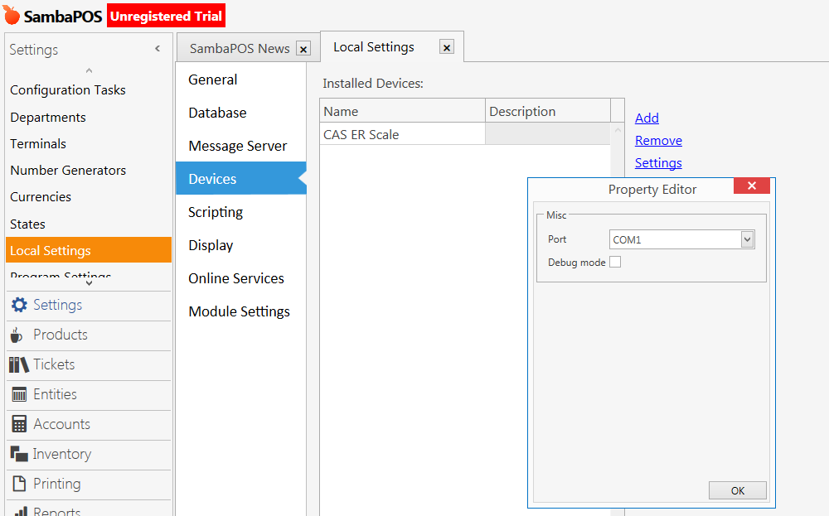The width and height of the screenshot is (829, 516).
Task: Open the Port COM1 dropdown
Action: [747, 239]
